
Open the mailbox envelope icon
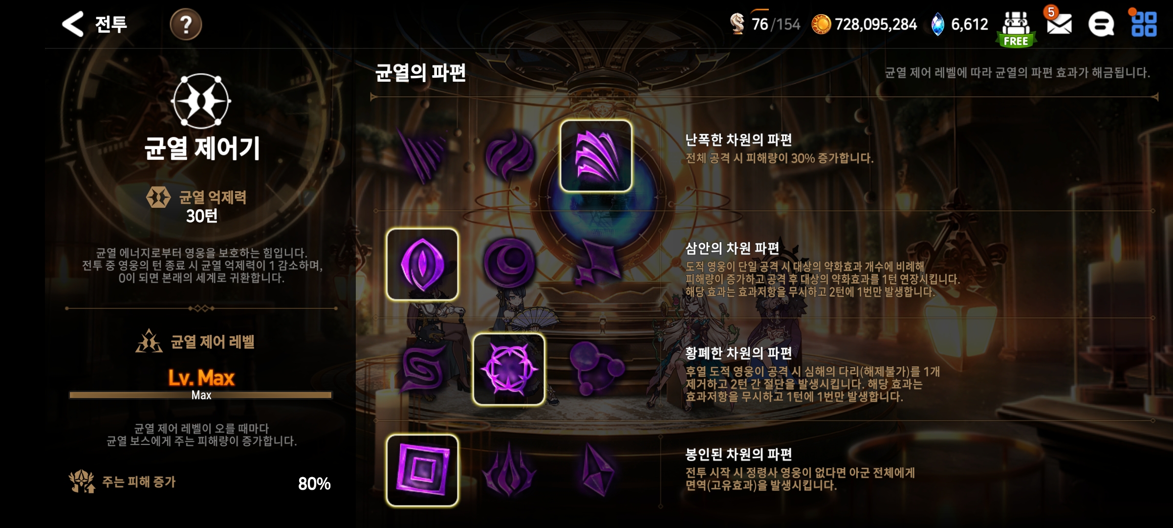click(x=1059, y=23)
